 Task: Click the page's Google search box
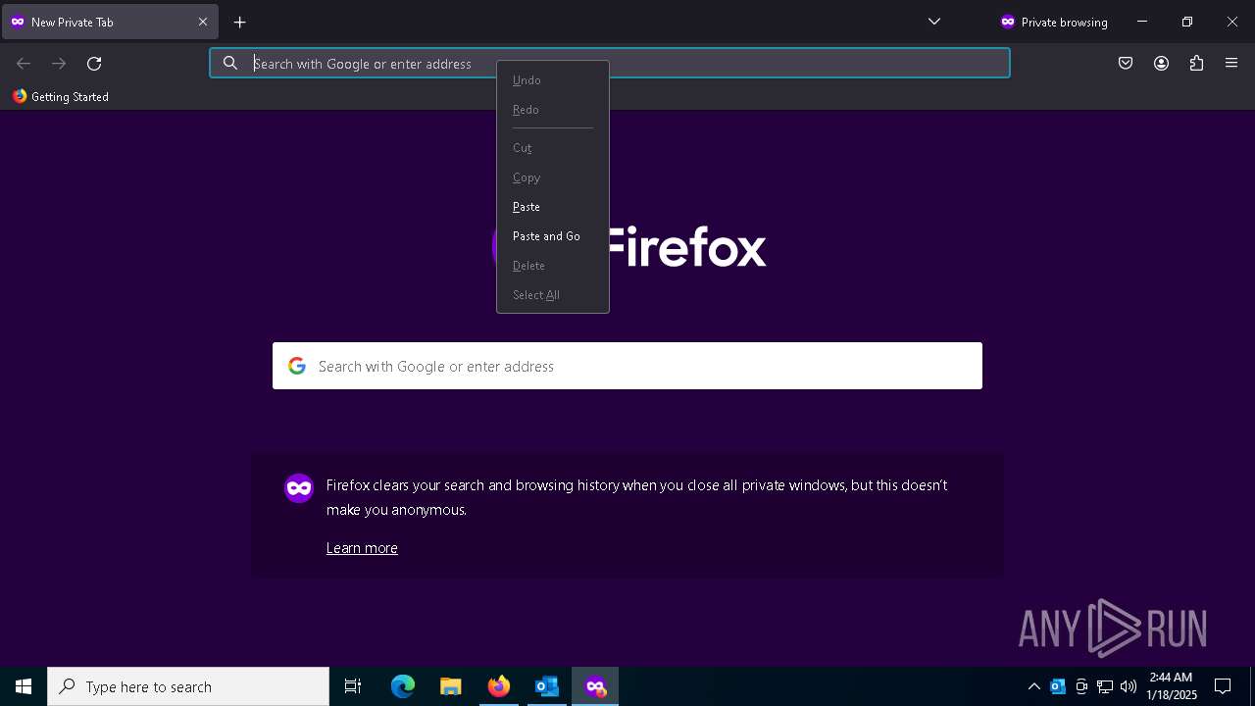[x=627, y=366]
